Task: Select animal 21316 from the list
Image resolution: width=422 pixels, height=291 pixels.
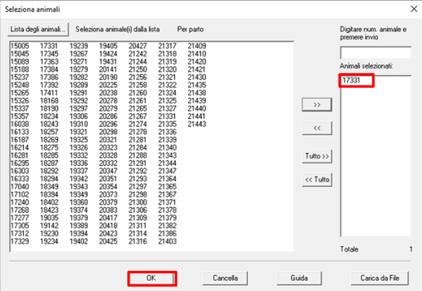Action: 138,241
